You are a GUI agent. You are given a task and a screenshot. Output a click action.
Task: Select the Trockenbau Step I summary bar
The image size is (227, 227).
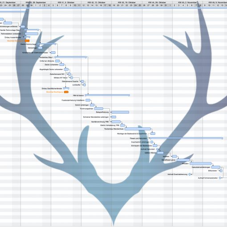[x=71, y=57]
